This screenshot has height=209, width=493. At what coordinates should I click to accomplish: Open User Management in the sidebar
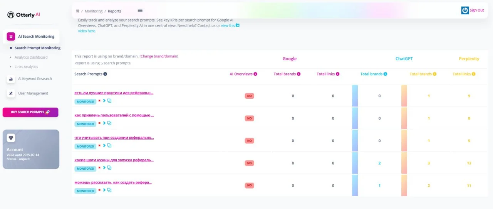[33, 93]
